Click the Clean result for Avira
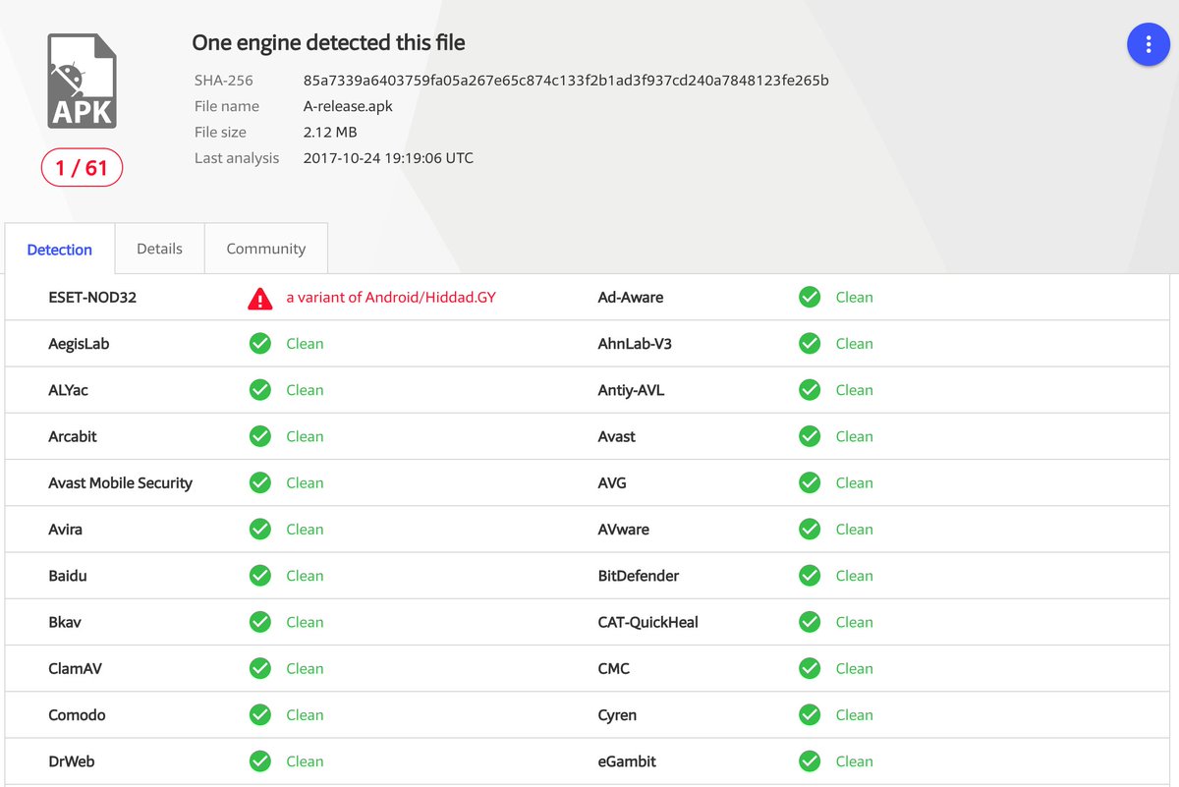This screenshot has width=1179, height=787. [305, 530]
